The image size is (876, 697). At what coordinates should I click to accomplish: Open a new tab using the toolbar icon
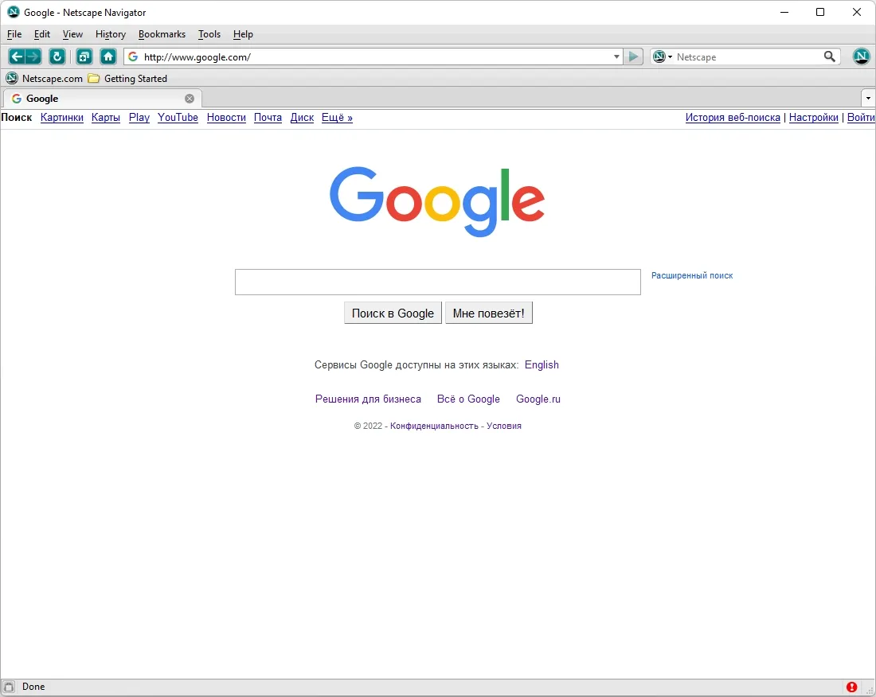(84, 56)
